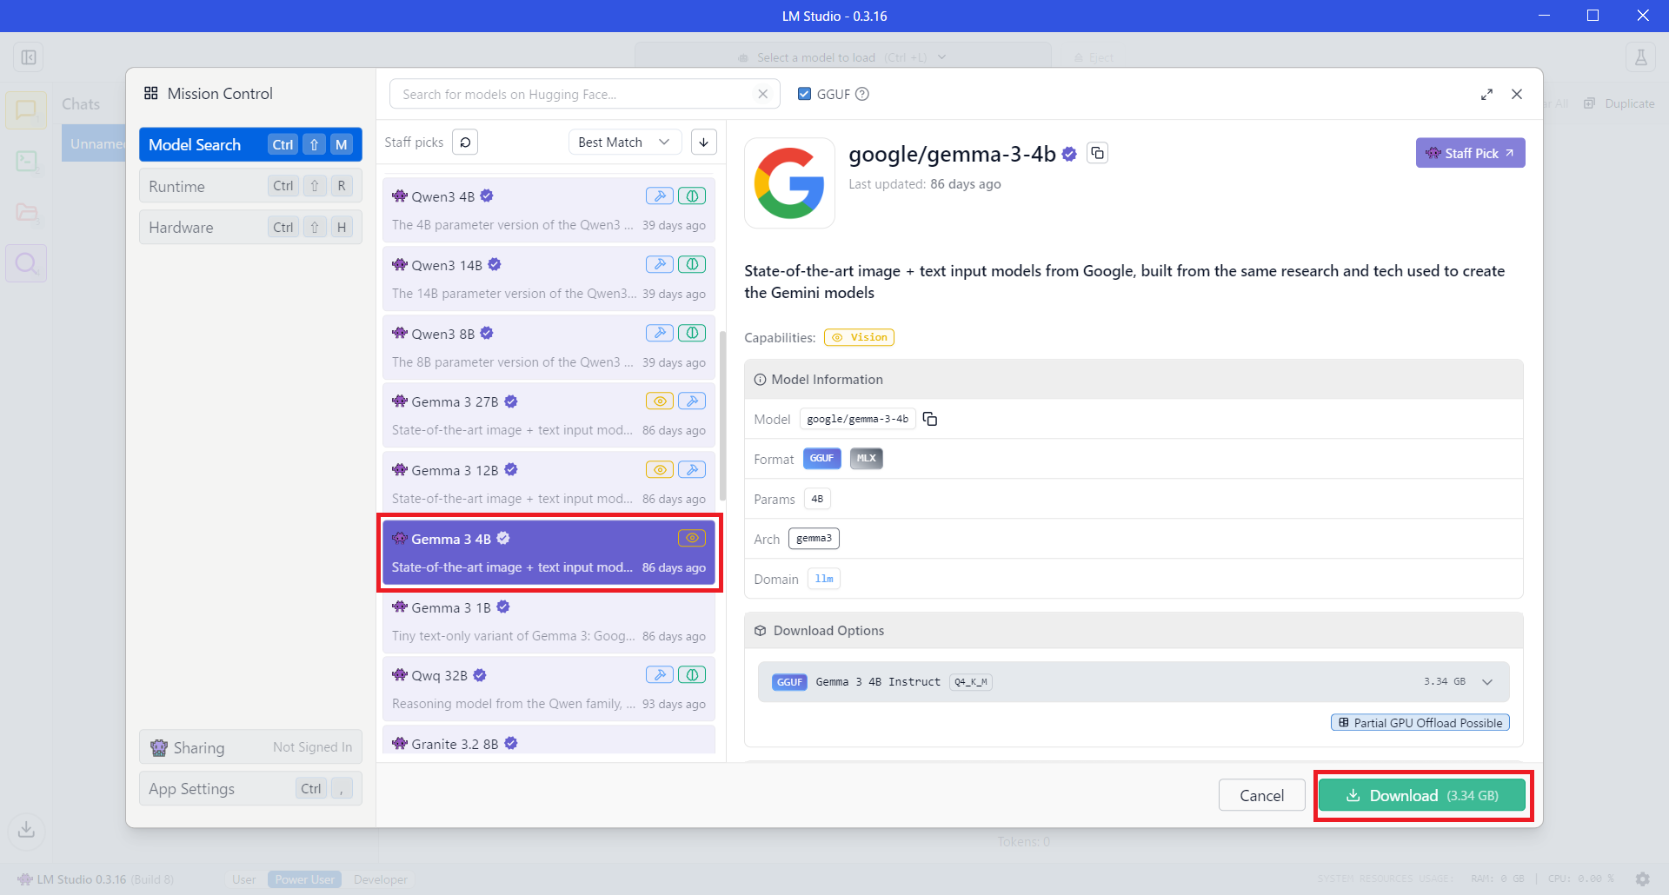Click the reasoning icon on Qwen3 4B
This screenshot has height=895, width=1669.
692,196
